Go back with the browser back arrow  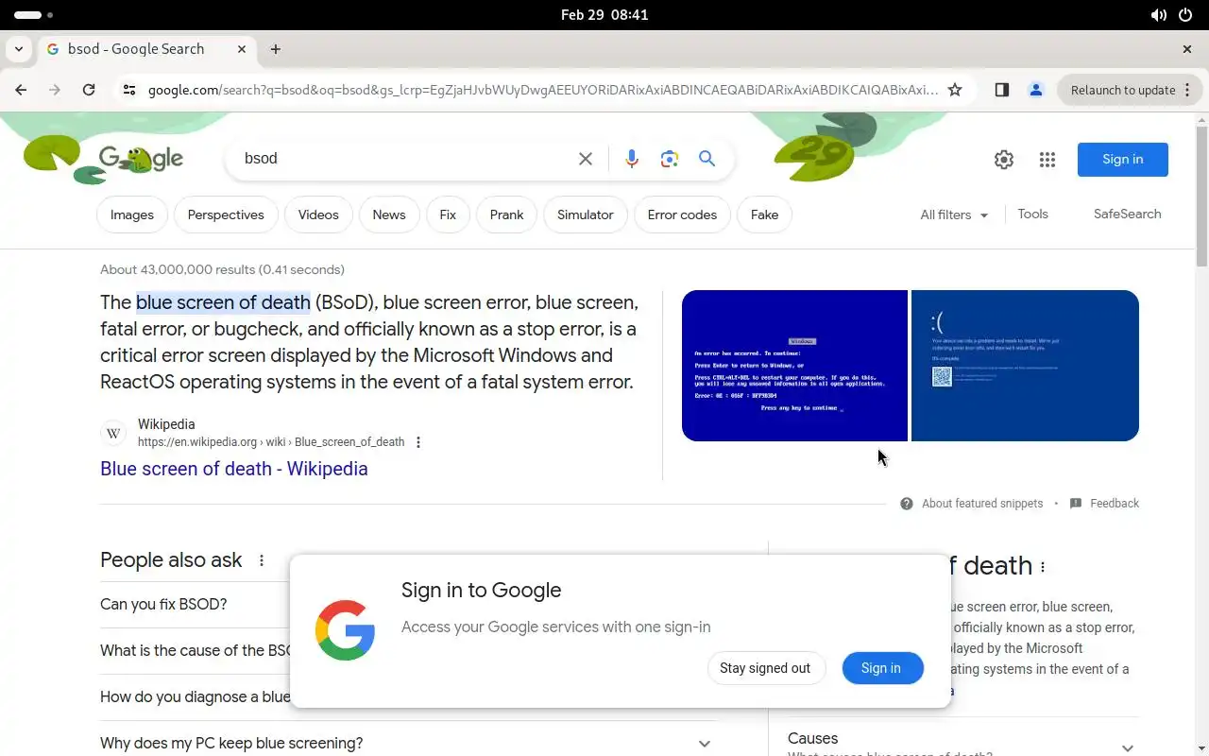coord(21,90)
